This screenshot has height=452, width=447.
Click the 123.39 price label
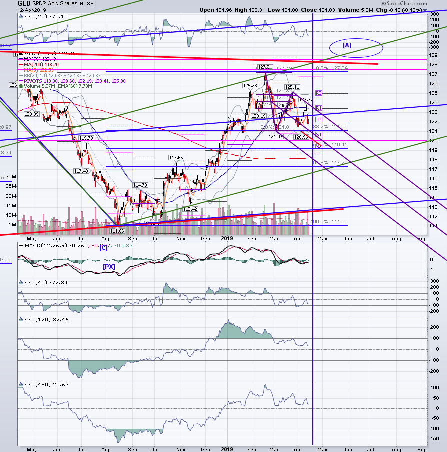pos(31,114)
